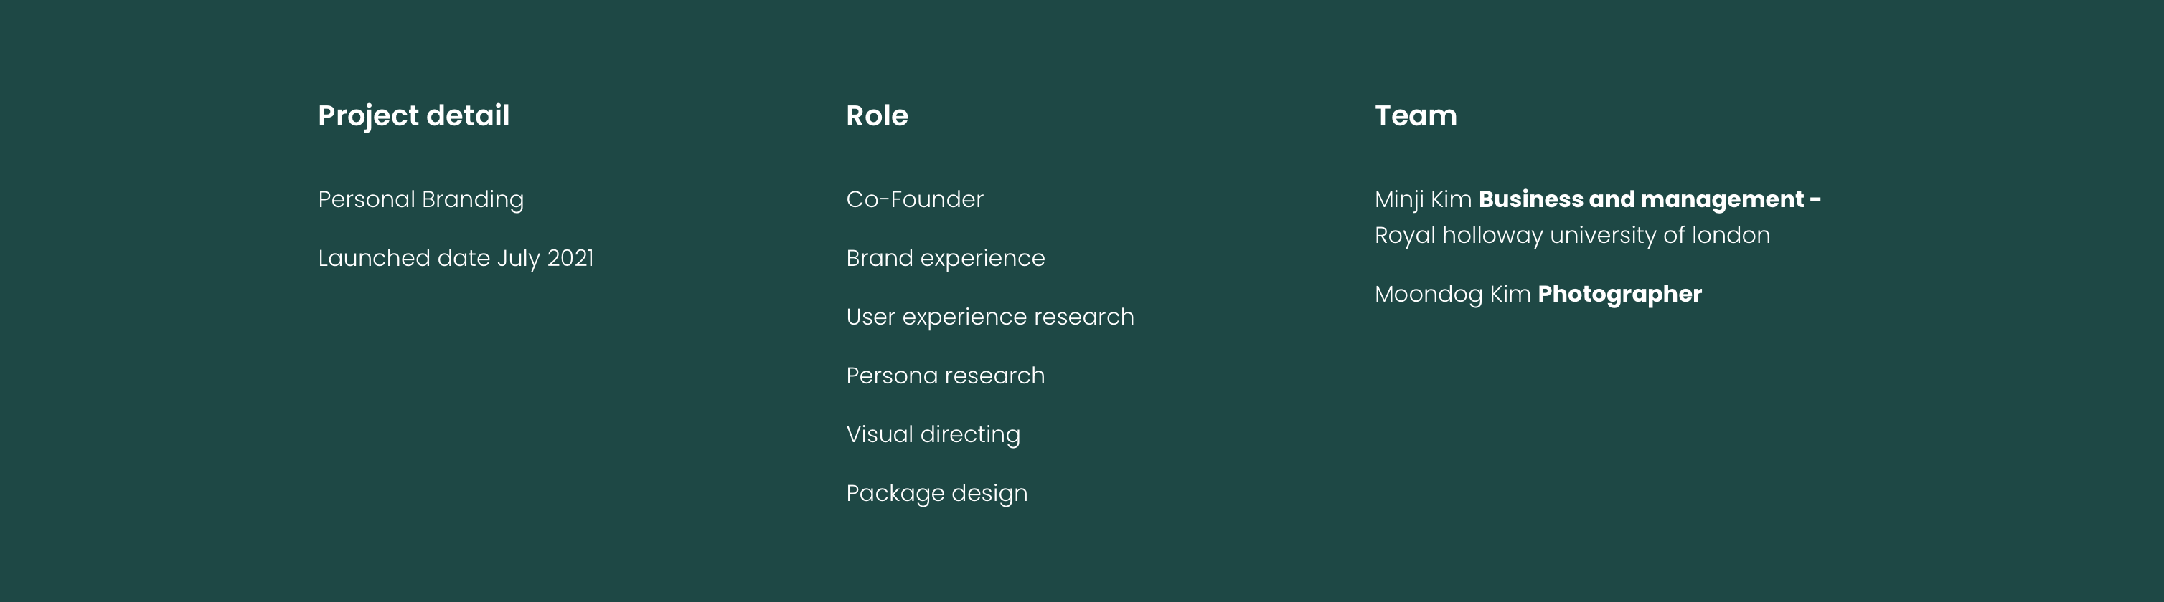
Task: Click the 'Personal Branding' text
Action: 421,200
